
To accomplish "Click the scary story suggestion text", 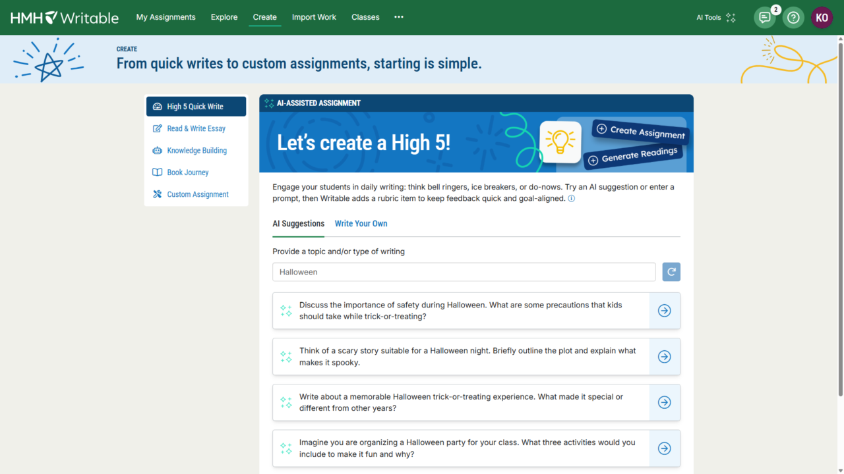I will coord(467,357).
